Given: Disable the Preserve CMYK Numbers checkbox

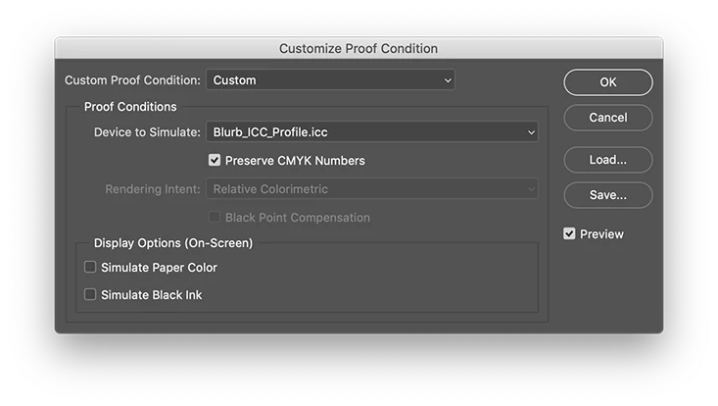Looking at the screenshot, I should 215,160.
